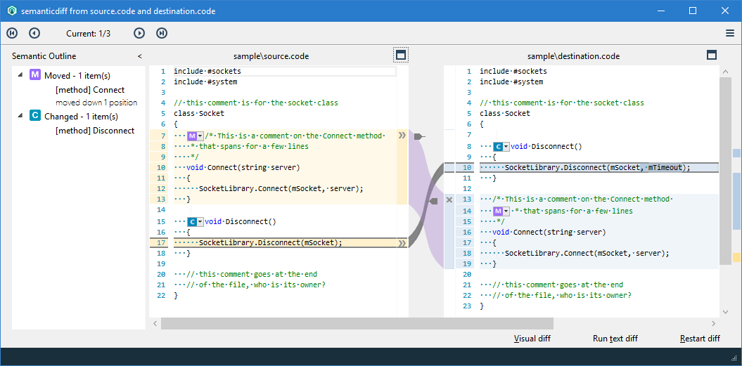742x366 pixels.
Task: Go to first difference button
Action: click(x=12, y=33)
